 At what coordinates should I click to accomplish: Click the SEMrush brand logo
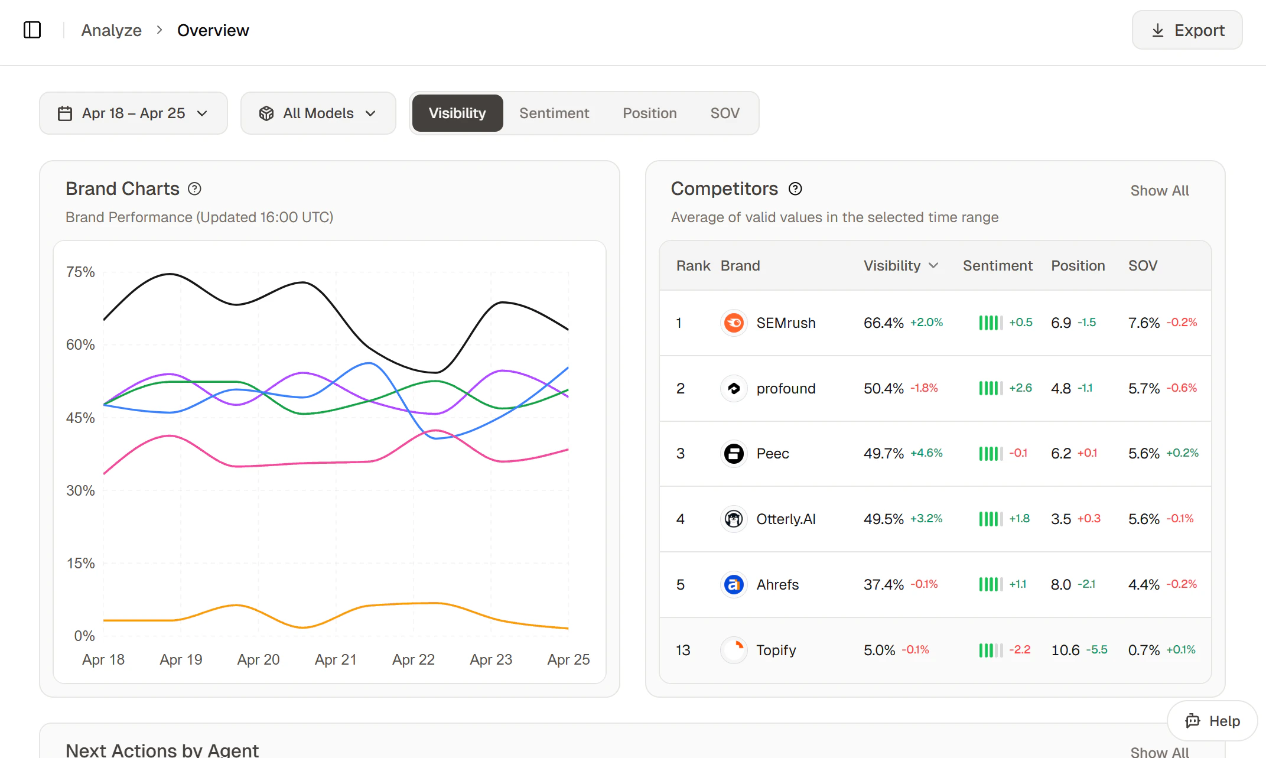[734, 323]
